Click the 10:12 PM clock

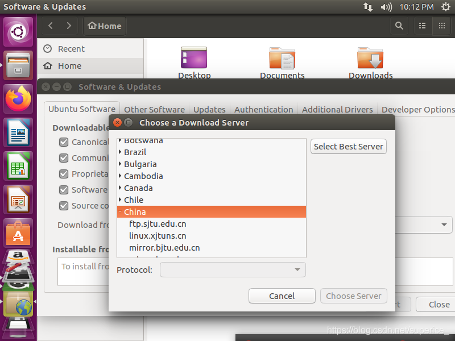tap(416, 7)
